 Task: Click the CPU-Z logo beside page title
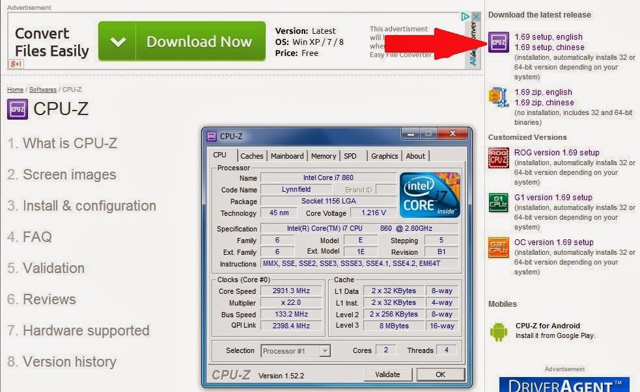18,109
